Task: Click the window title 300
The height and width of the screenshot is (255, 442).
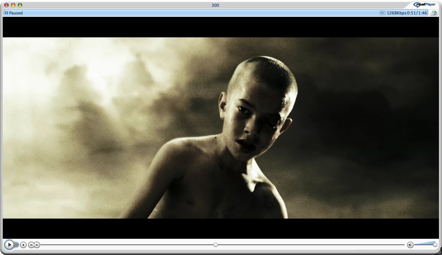Action: tap(215, 5)
